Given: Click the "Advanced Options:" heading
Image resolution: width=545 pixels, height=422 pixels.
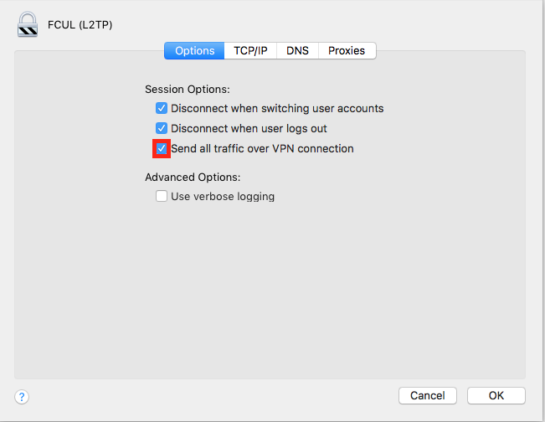Looking at the screenshot, I should pos(192,177).
